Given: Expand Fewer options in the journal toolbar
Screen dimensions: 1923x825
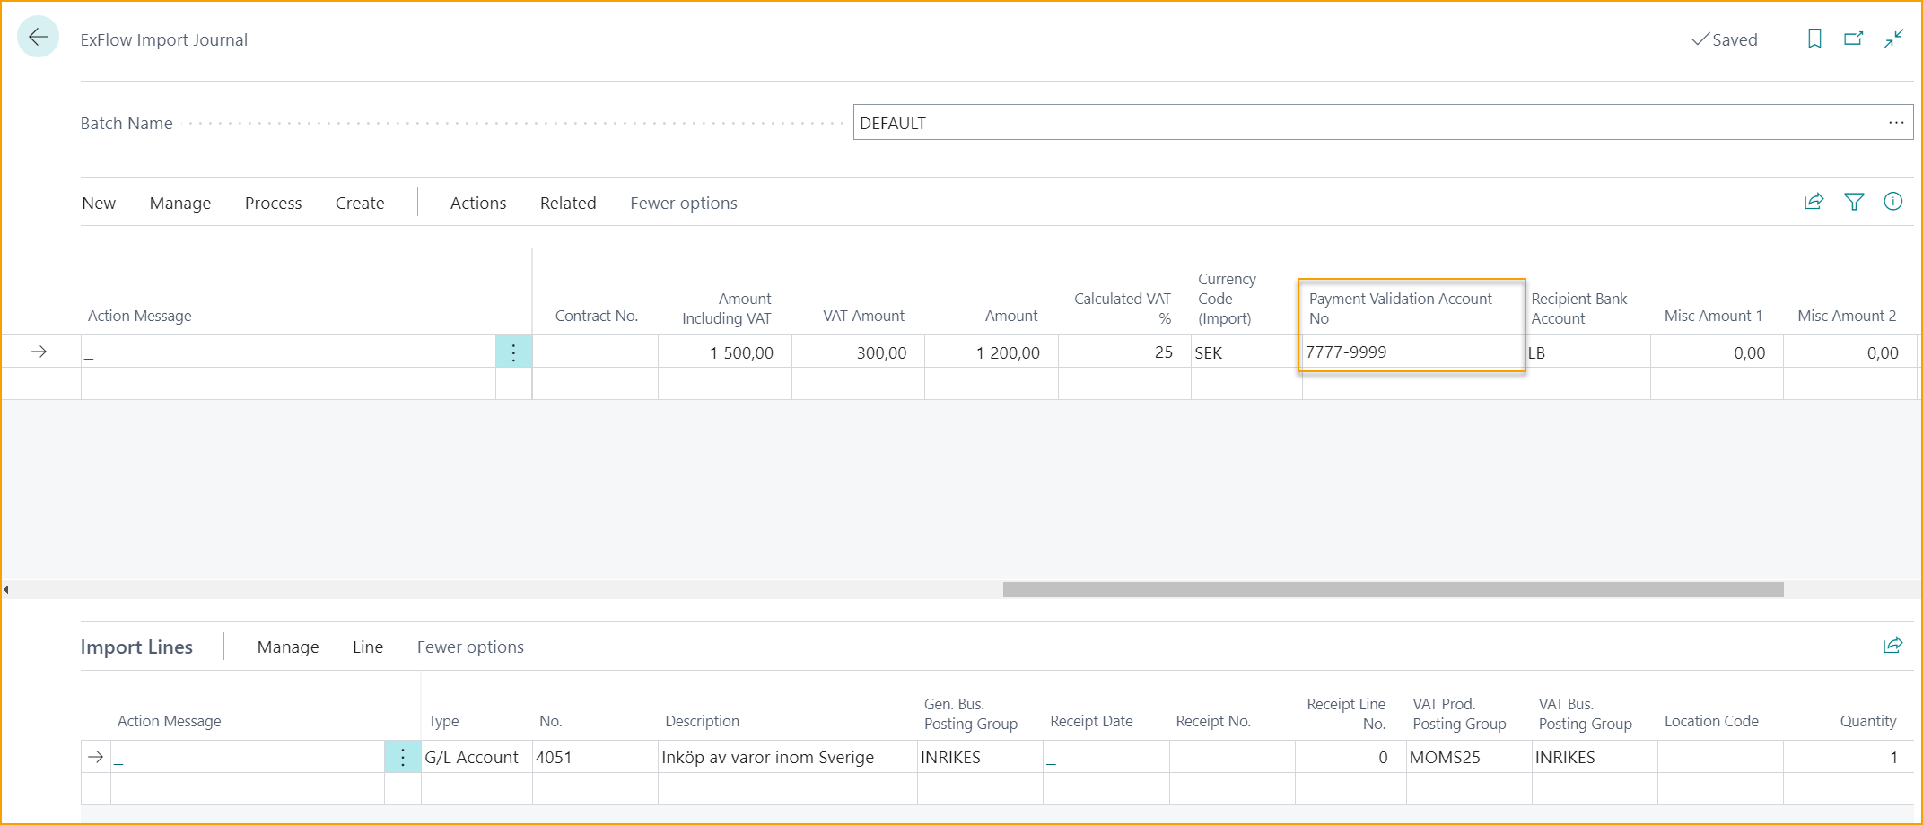Looking at the screenshot, I should click(x=683, y=203).
